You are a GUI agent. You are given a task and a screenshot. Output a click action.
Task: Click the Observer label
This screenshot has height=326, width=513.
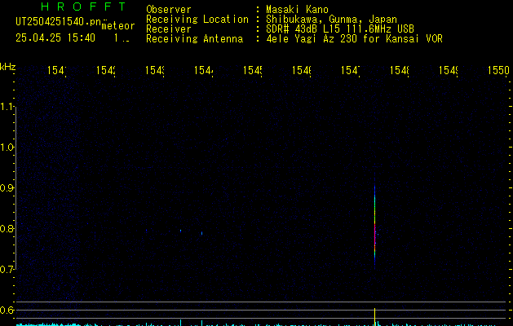(169, 9)
